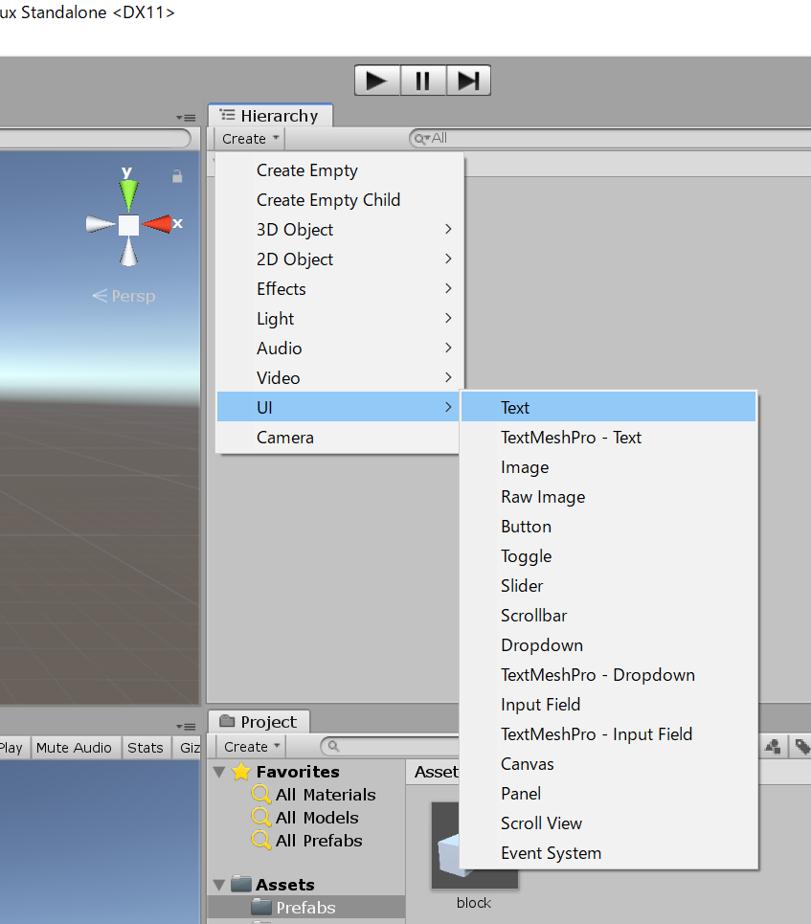Select the Prefabs folder in Assets

305,908
